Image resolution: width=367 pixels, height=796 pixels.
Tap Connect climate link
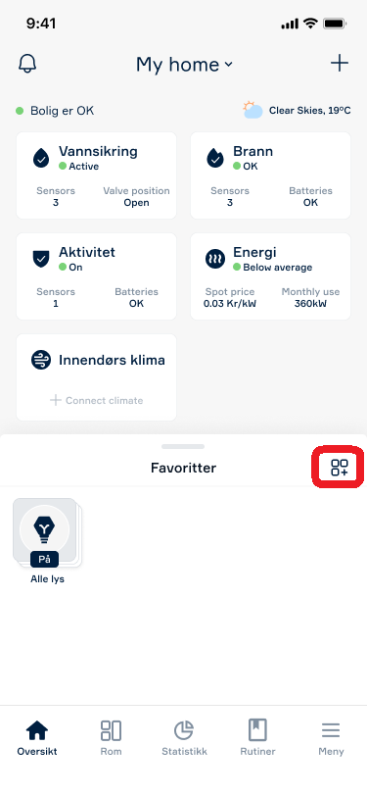[96, 401]
